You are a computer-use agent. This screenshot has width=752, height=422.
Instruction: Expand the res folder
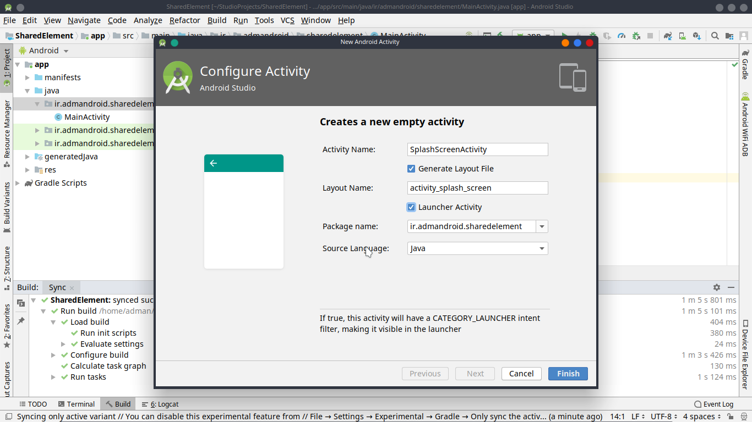pos(28,170)
